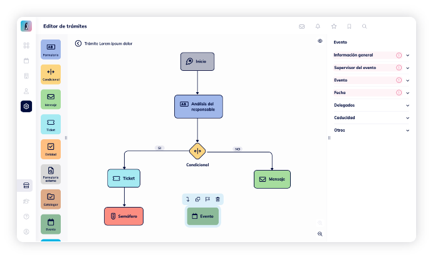This screenshot has width=433, height=259.
Task: Click the NO branch label
Action: point(237,149)
